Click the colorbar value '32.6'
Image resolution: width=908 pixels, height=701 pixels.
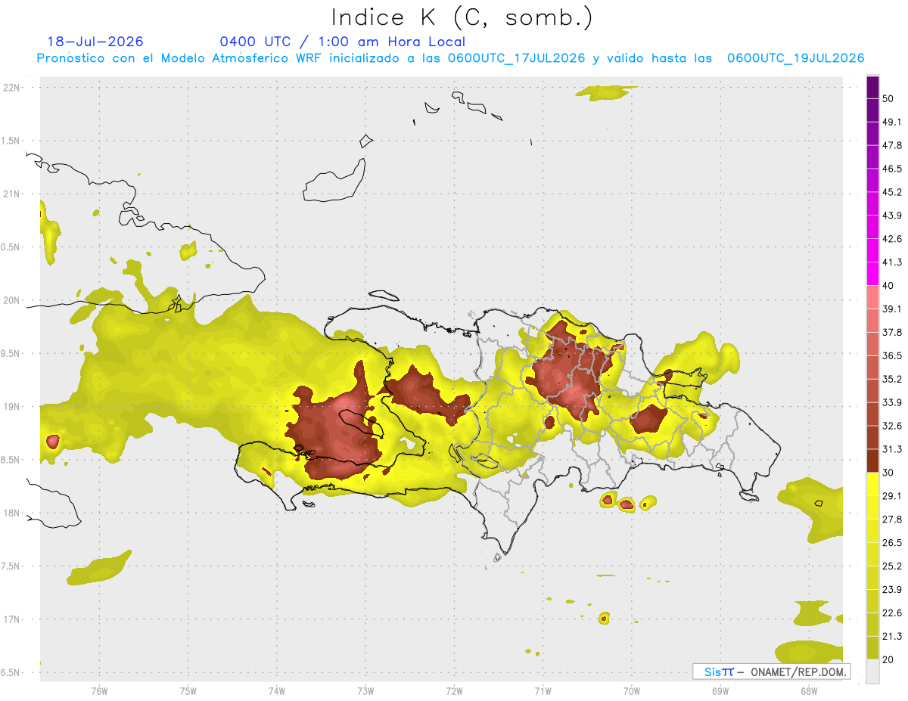click(893, 426)
